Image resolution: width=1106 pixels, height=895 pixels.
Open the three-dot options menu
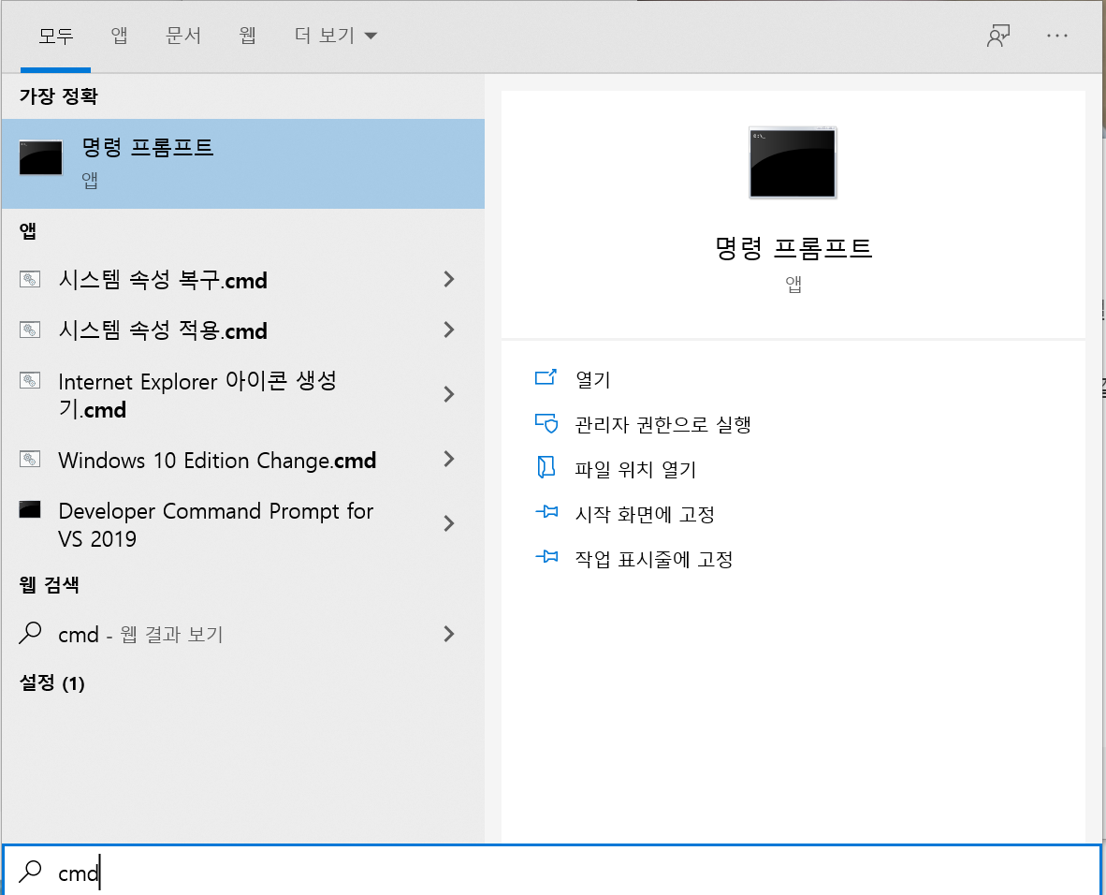click(1056, 36)
